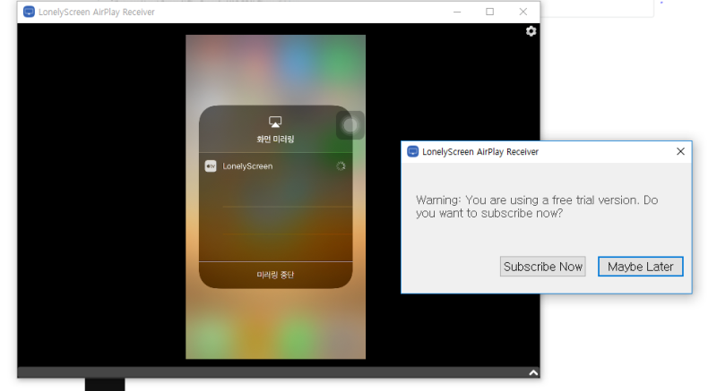This screenshot has height=391, width=717.
Task: Click the mirrored iPhone screen view
Action: [x=276, y=197]
